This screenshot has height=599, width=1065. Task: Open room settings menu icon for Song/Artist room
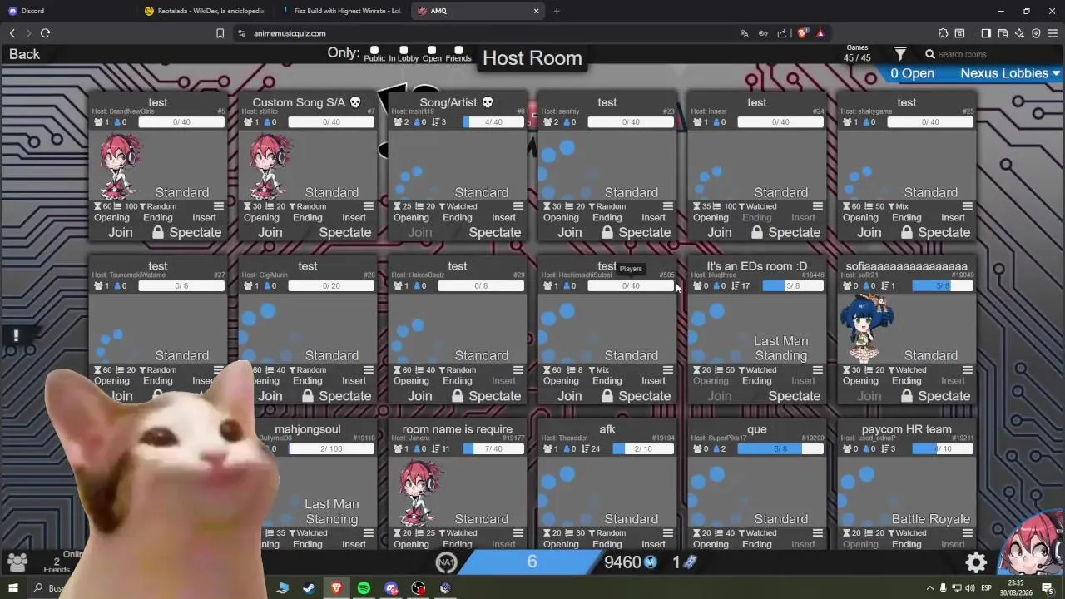click(518, 206)
